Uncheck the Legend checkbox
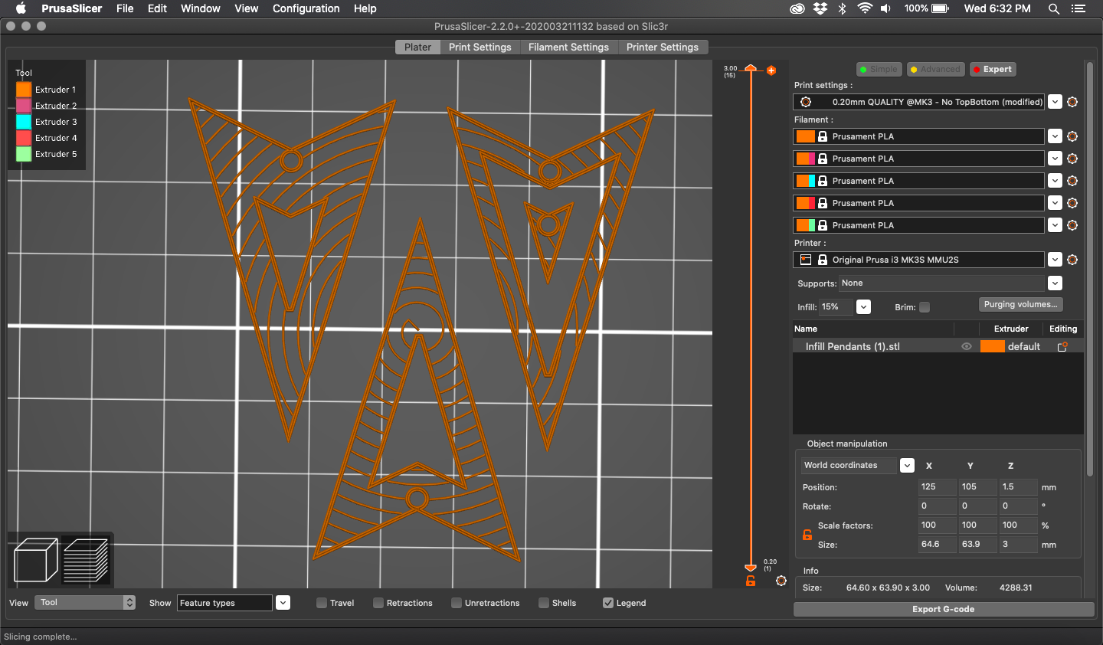The height and width of the screenshot is (645, 1103). coord(608,603)
